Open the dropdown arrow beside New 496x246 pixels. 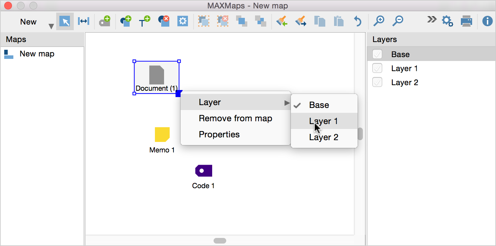(51, 26)
